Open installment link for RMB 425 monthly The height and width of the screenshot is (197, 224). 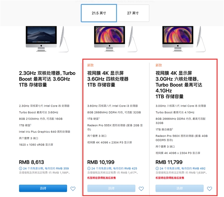[114, 168]
